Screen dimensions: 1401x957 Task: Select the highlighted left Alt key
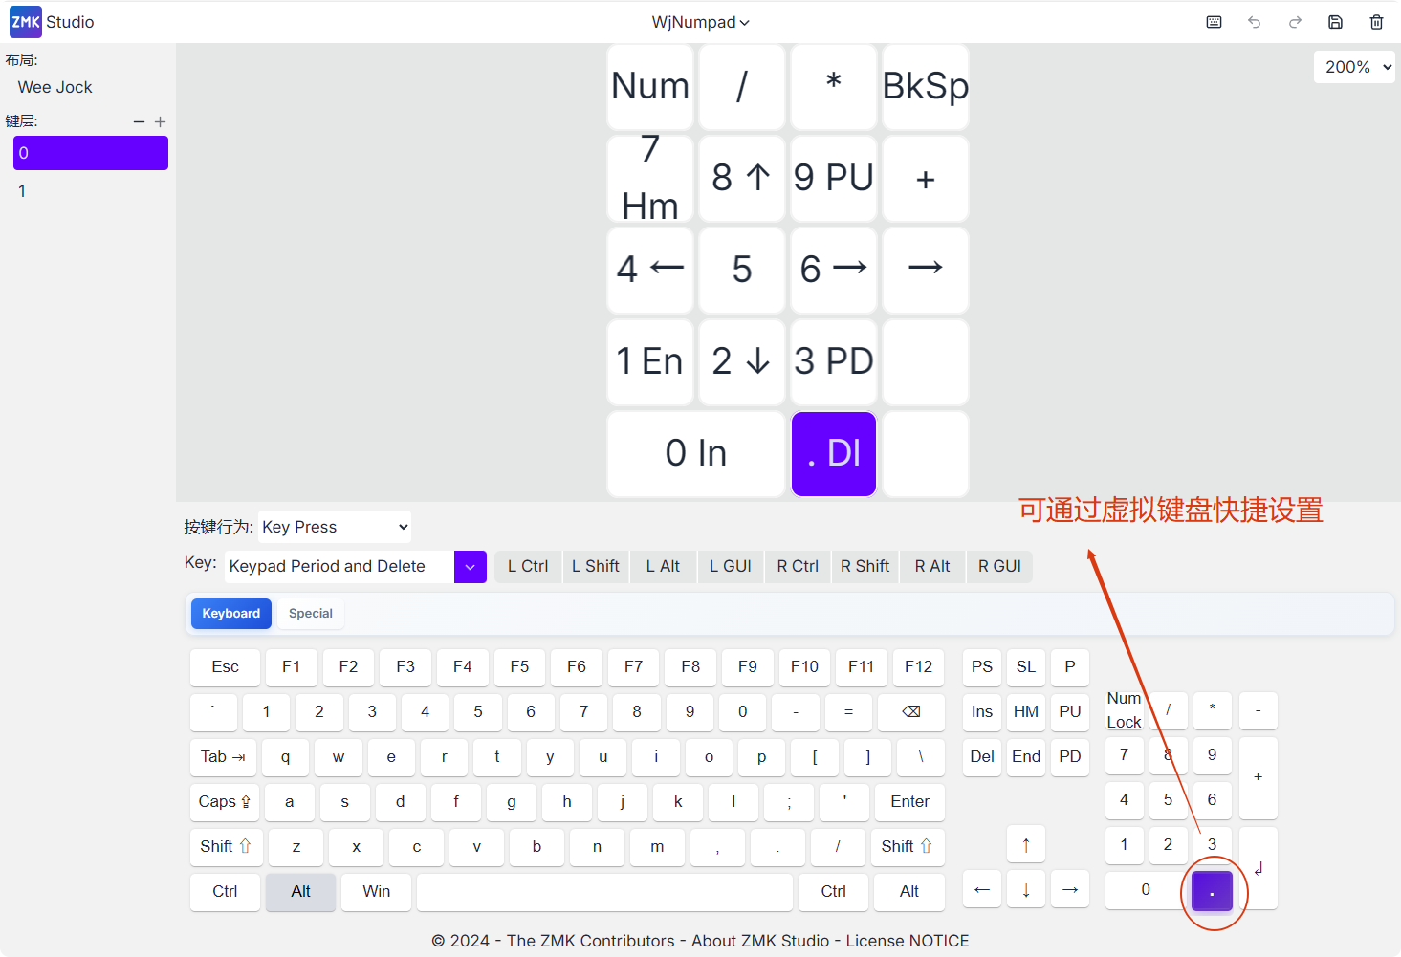click(x=301, y=891)
